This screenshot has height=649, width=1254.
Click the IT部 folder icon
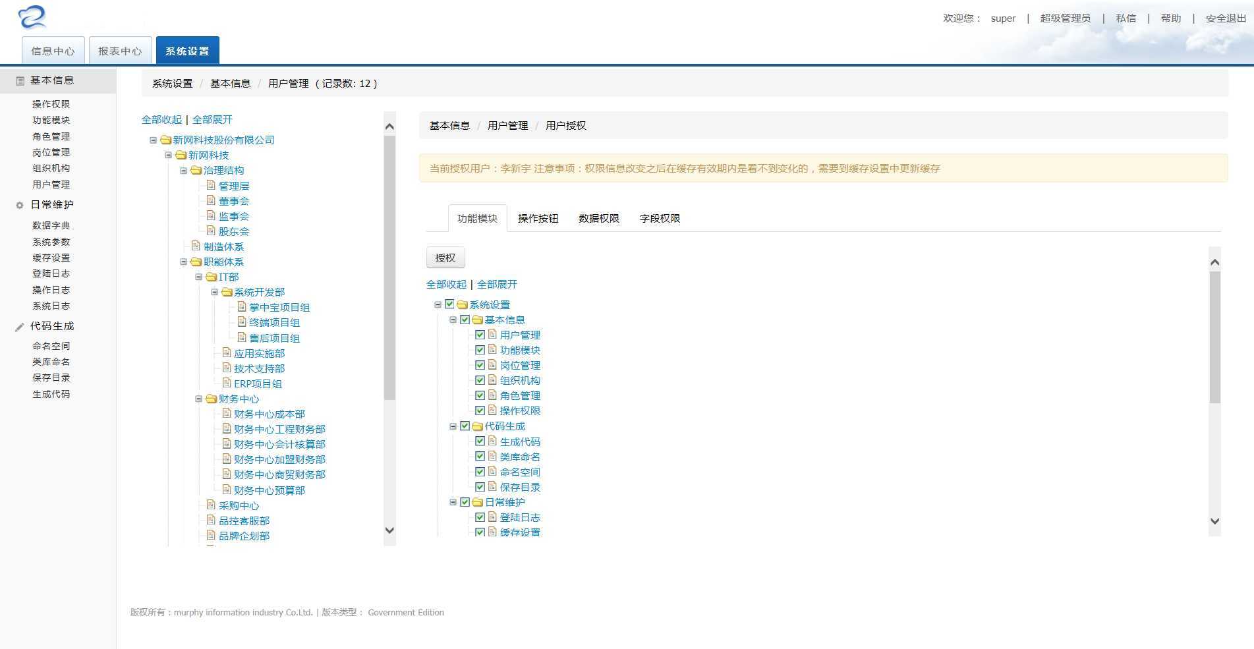[212, 277]
